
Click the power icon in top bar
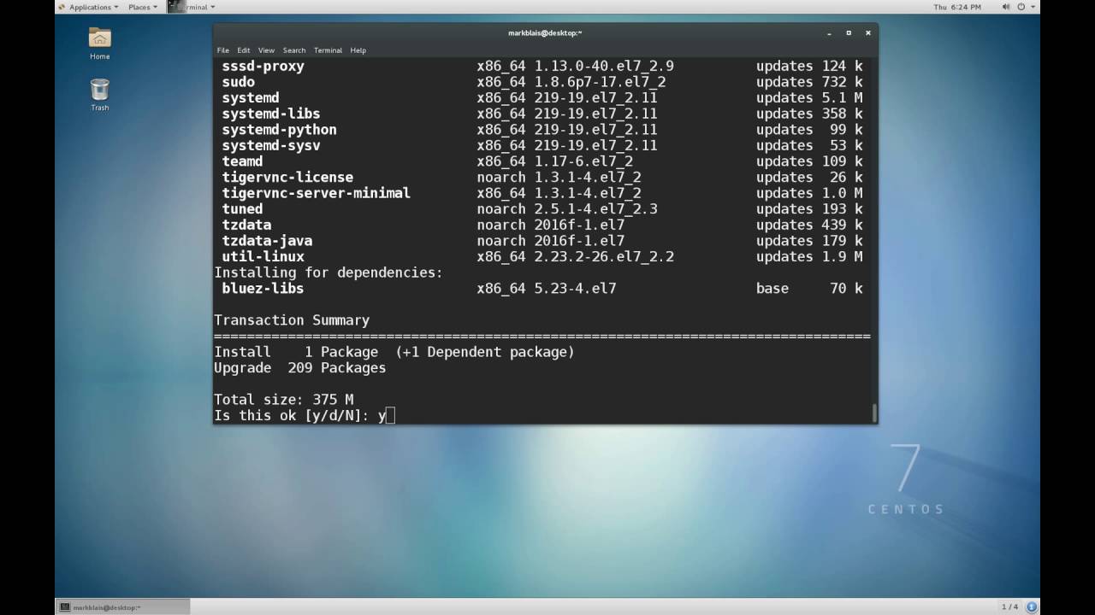1021,7
